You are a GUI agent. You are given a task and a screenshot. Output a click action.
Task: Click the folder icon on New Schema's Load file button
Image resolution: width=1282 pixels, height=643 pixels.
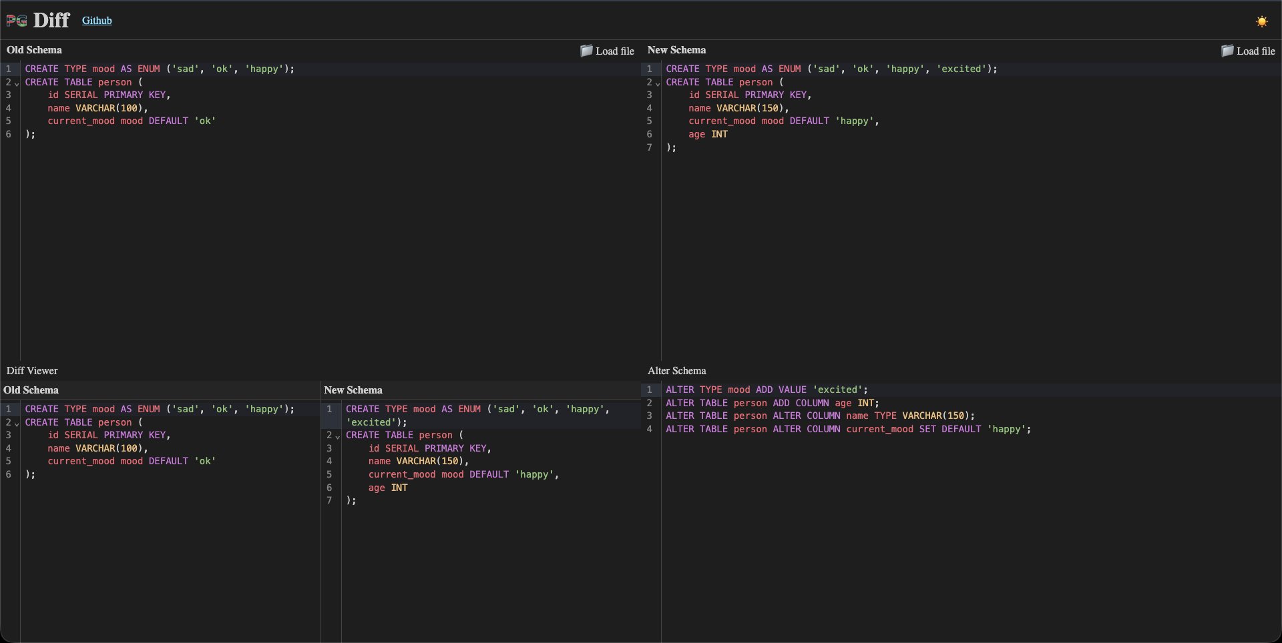coord(1227,51)
